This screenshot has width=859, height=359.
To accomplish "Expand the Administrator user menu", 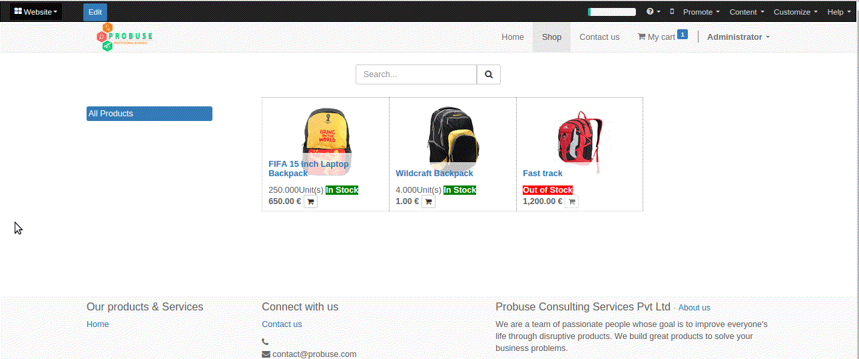I will (x=738, y=37).
